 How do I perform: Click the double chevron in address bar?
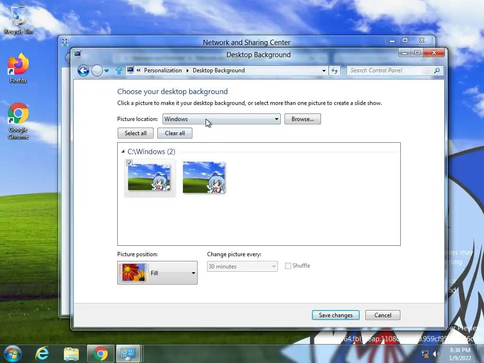coord(138,70)
